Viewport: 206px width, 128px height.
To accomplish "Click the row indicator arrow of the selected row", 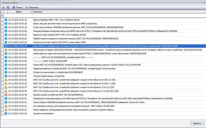I will pos(2,46).
